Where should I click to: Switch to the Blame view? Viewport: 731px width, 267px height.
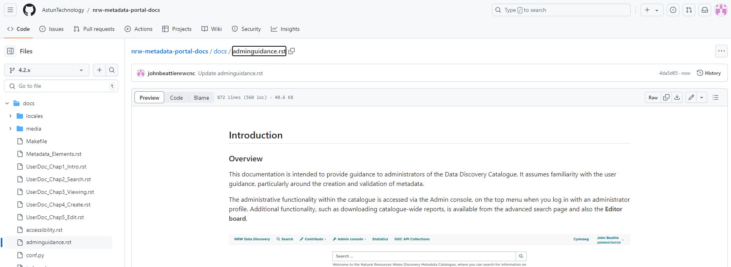click(201, 97)
